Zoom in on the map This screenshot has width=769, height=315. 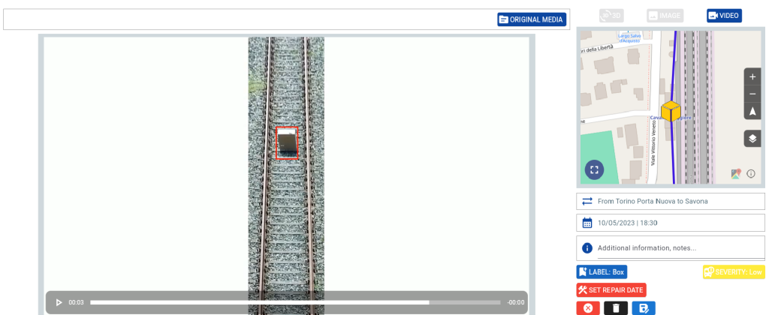point(752,76)
